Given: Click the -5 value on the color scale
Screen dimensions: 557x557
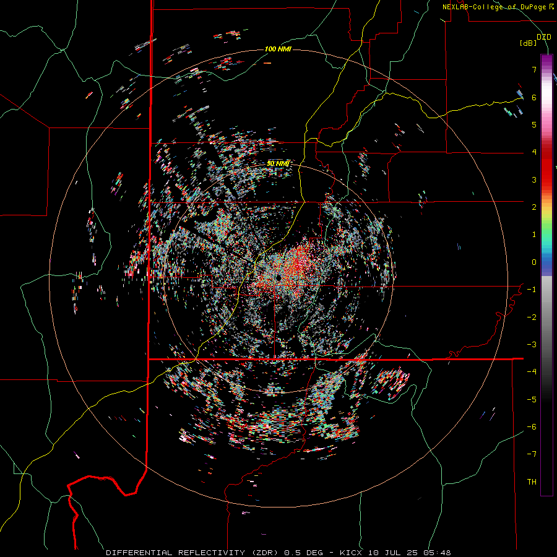Looking at the screenshot, I should click(532, 400).
